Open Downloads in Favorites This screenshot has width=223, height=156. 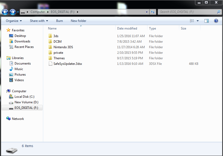click(22, 41)
